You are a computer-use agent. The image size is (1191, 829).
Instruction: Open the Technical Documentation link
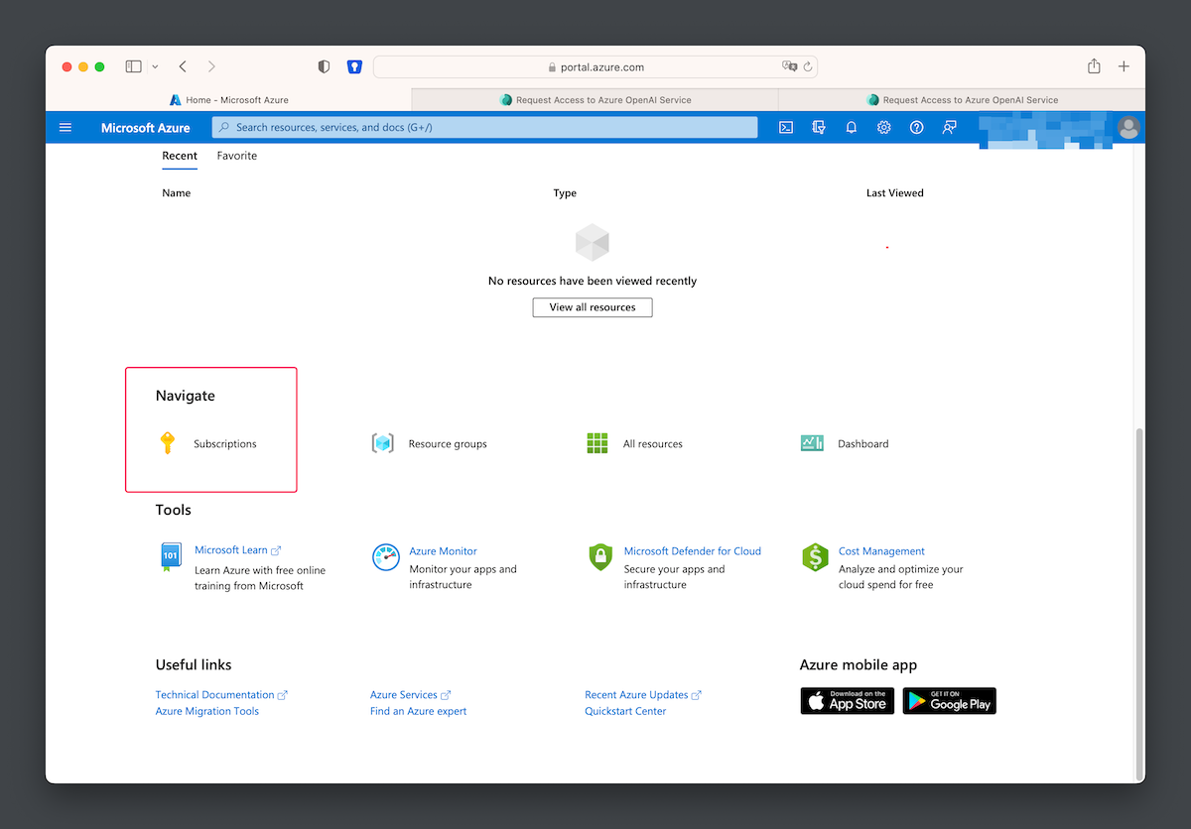[x=214, y=695]
